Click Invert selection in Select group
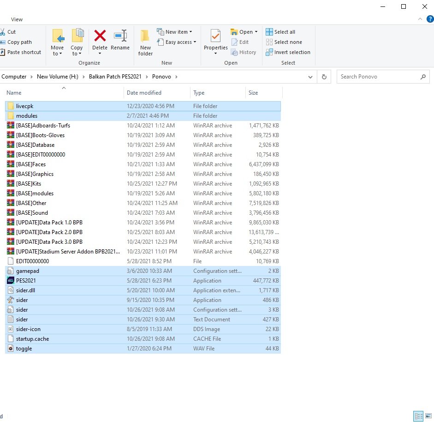The image size is (434, 422). (x=288, y=52)
